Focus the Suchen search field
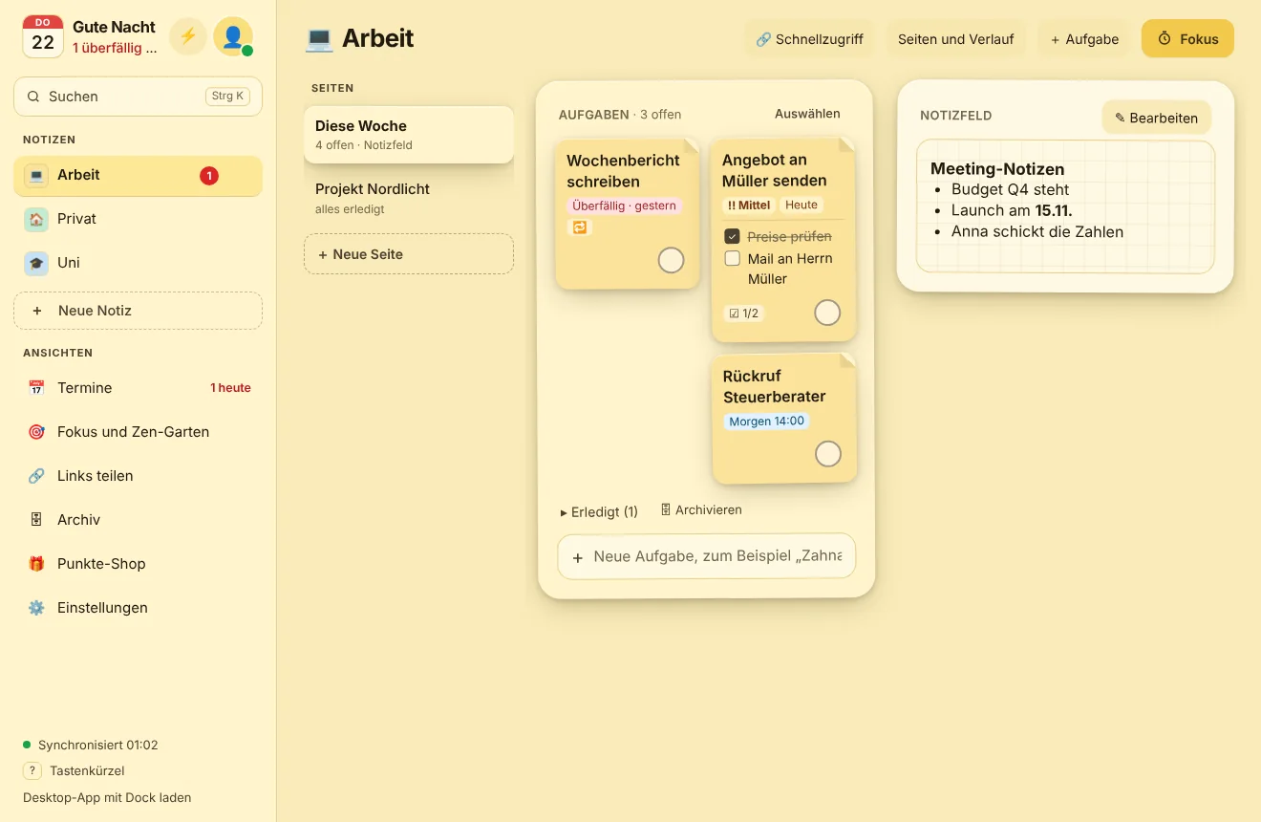The image size is (1261, 822). coord(138,97)
